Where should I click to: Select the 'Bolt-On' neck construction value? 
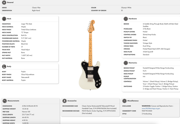coord(24,35)
